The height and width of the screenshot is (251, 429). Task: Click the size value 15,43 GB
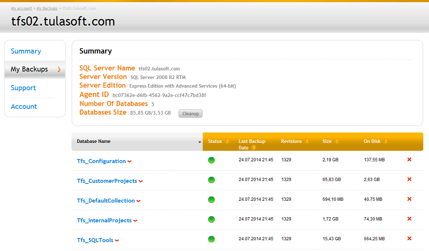(x=331, y=239)
